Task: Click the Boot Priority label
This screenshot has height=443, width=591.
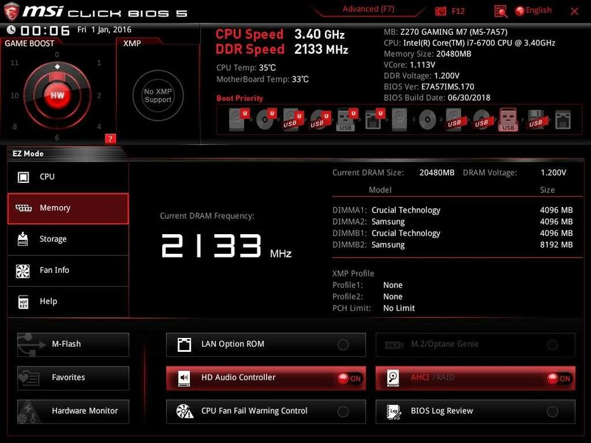Action: point(239,98)
